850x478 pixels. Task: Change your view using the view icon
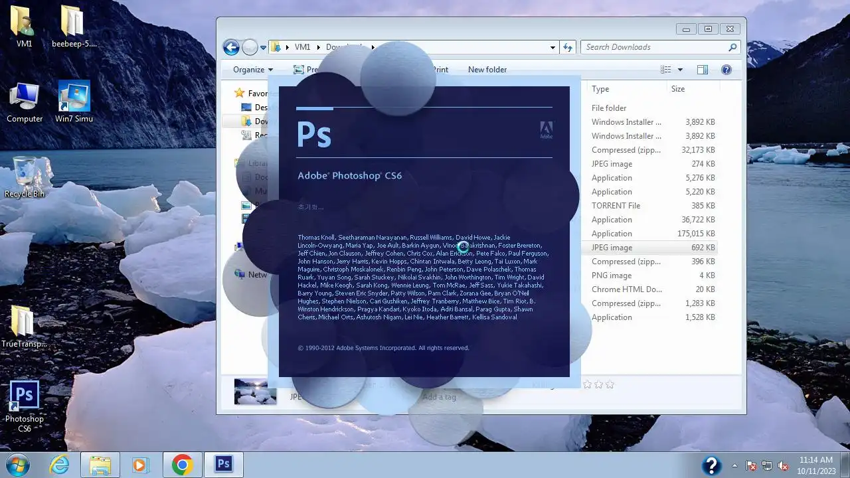tap(666, 70)
